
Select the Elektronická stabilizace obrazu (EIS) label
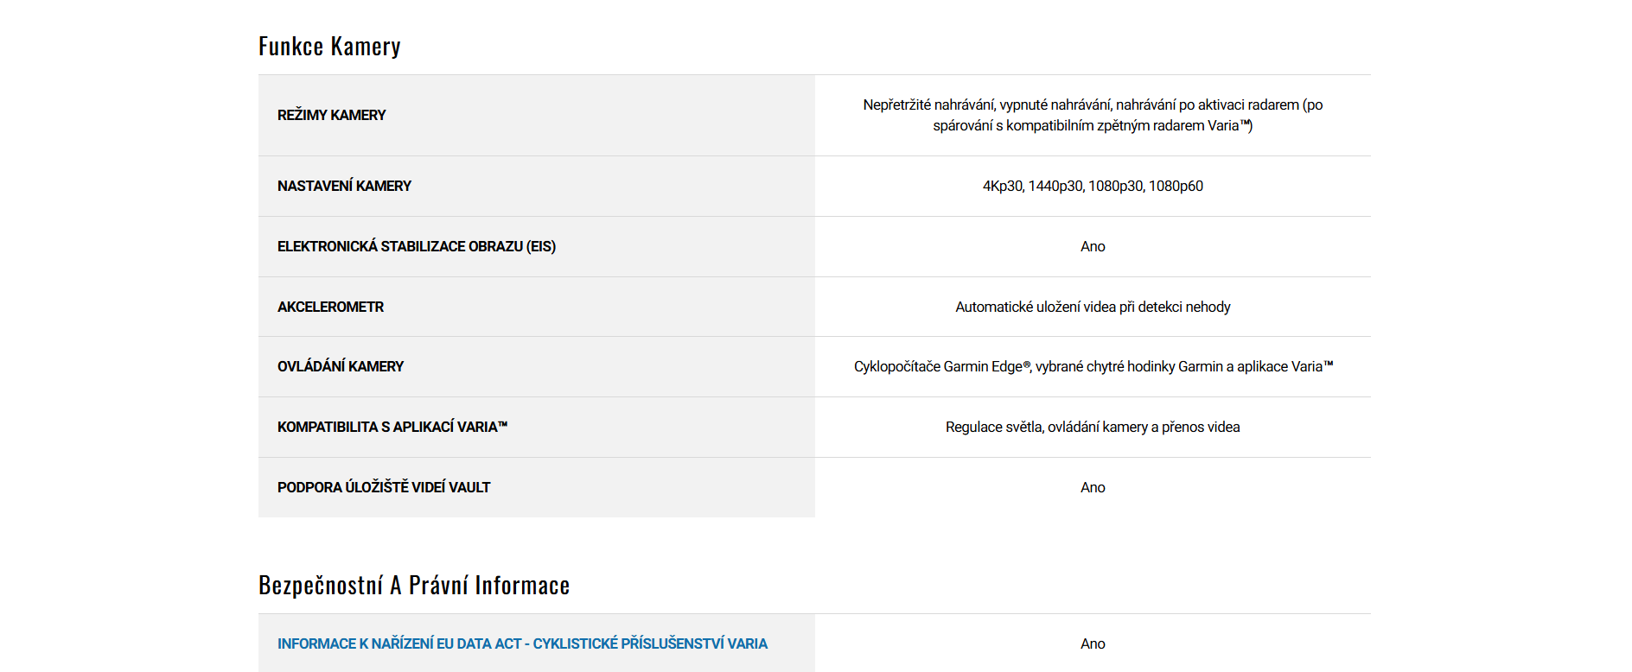click(x=416, y=246)
